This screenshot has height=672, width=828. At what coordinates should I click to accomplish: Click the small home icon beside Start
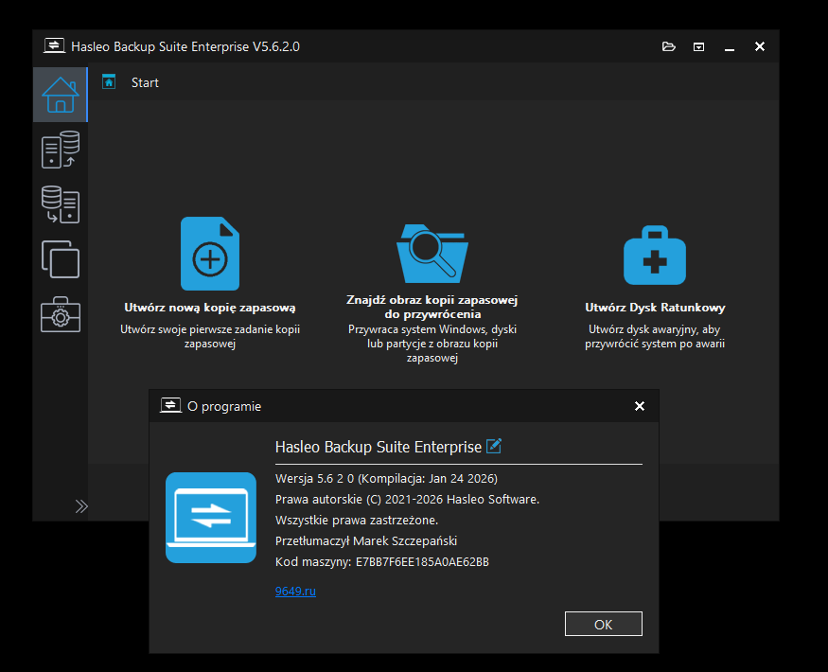coord(109,82)
